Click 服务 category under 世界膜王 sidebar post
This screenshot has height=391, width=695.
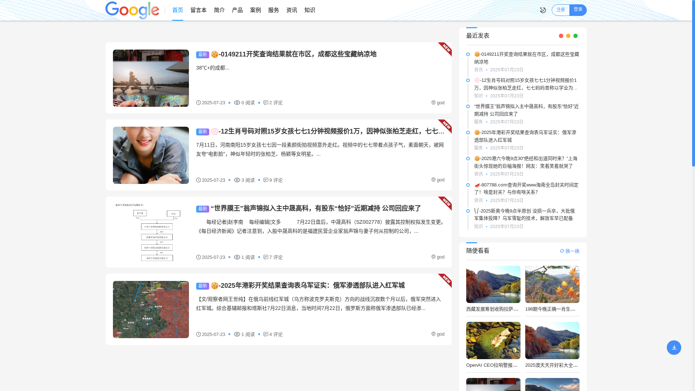479,122
